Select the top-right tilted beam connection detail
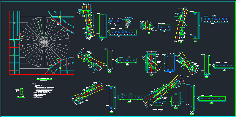 click(x=181, y=25)
